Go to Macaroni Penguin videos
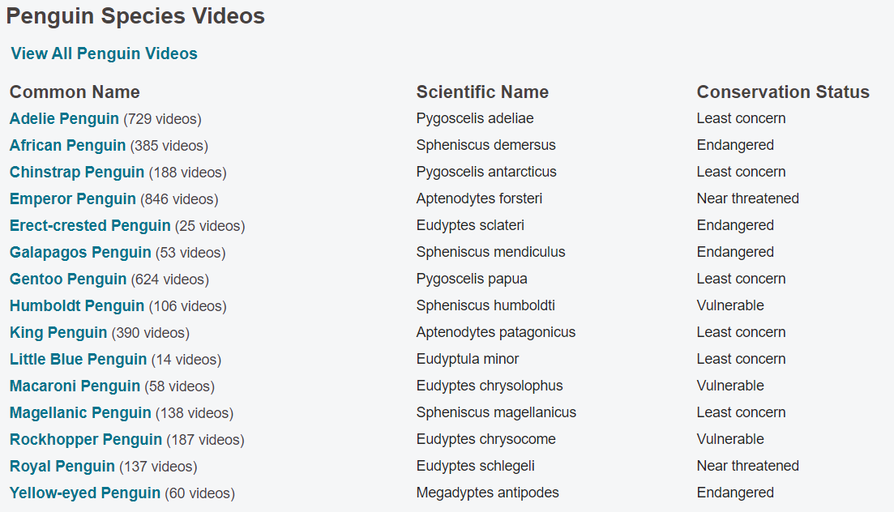Image resolution: width=894 pixels, height=512 pixels. tap(75, 386)
